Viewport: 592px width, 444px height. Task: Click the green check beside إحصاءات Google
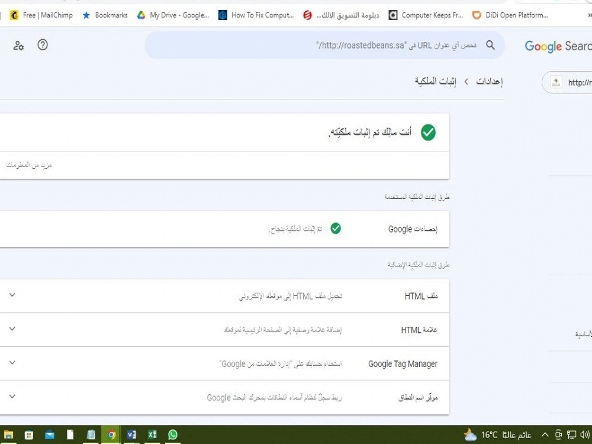click(x=335, y=229)
